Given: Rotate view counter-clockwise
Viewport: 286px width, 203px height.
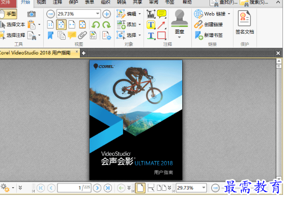Looking at the screenshot, I should (96, 25).
